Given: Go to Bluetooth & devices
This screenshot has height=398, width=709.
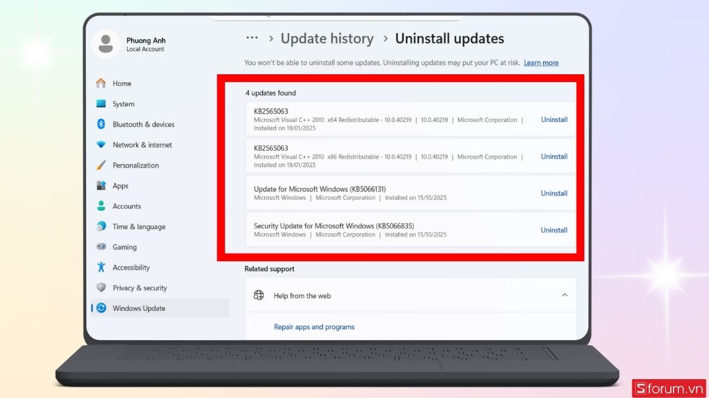Looking at the screenshot, I should click(144, 124).
